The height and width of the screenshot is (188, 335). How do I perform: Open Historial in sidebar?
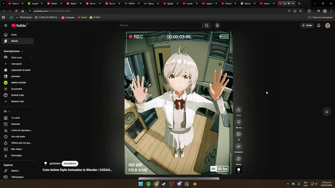(x=18, y=124)
